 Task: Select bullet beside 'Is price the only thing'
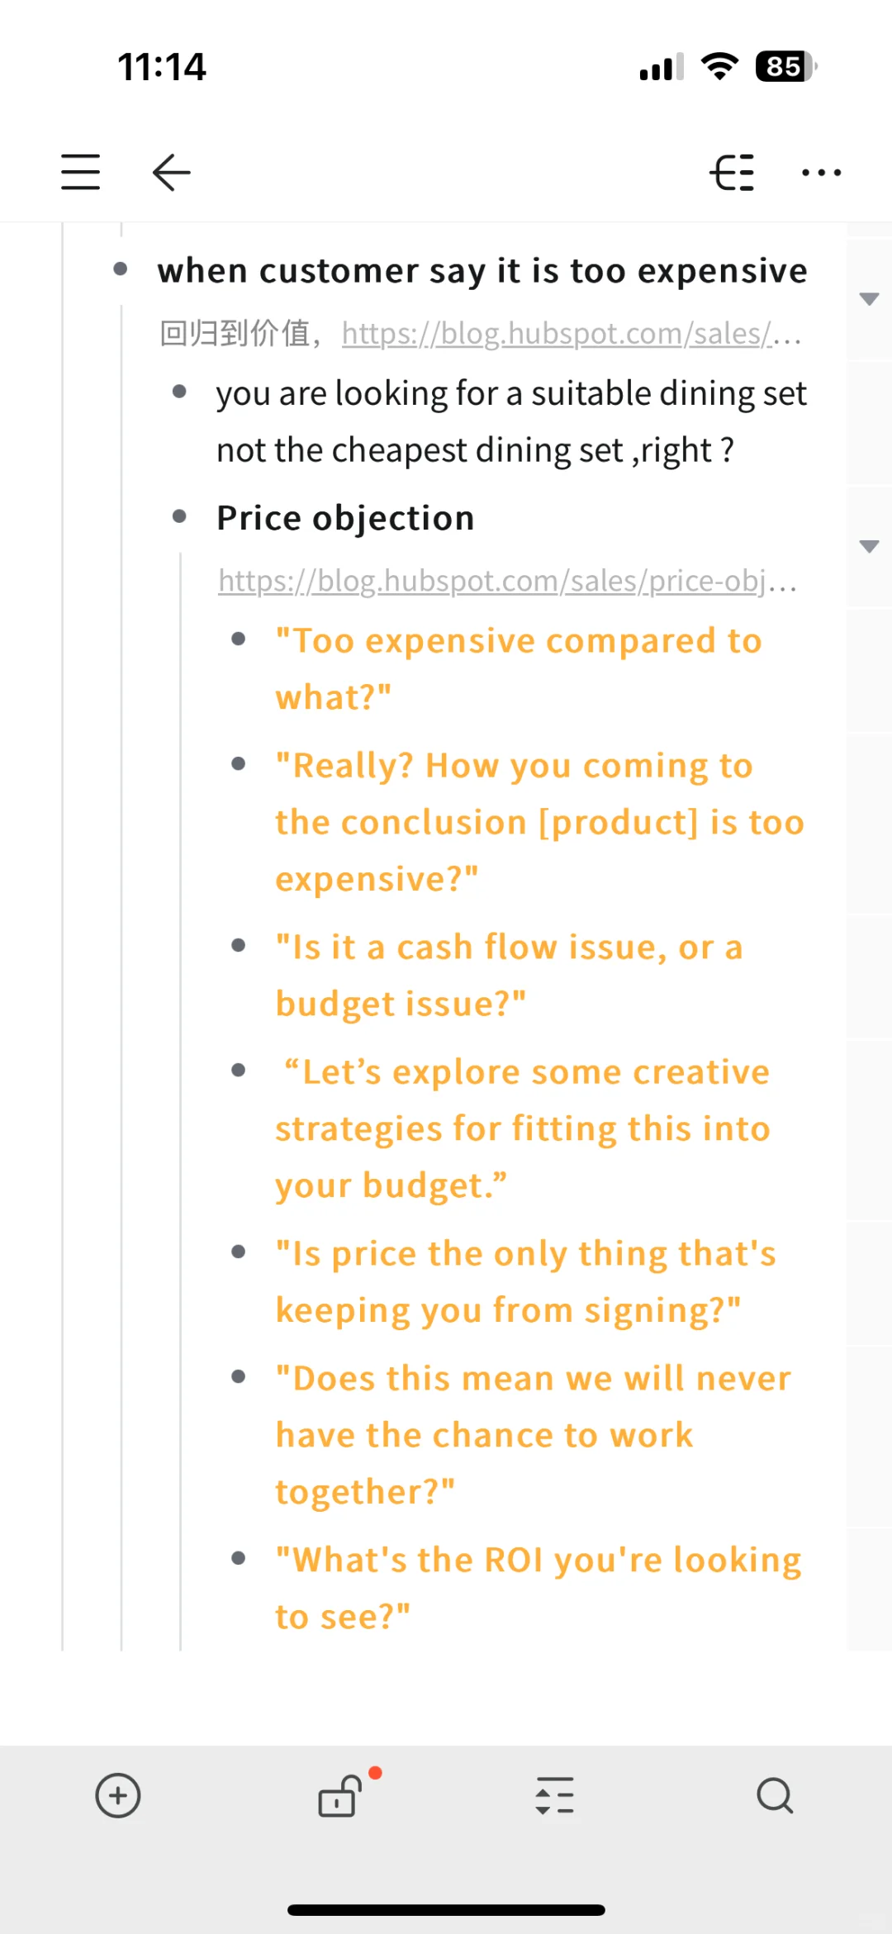click(239, 1252)
